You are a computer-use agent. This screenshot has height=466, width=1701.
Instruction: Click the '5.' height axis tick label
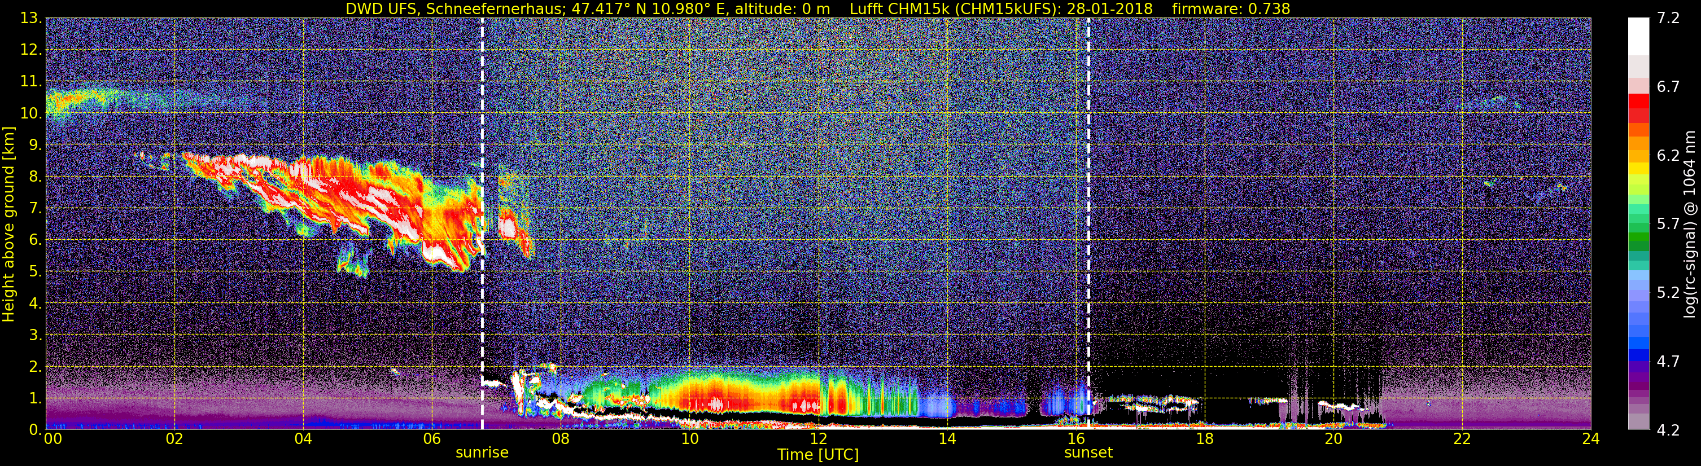[34, 272]
